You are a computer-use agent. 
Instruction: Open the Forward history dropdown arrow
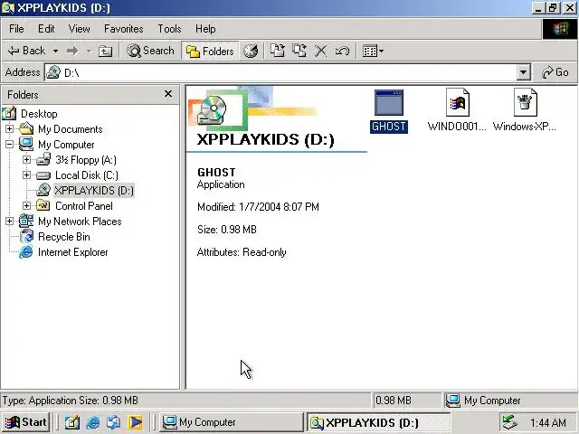[x=89, y=51]
